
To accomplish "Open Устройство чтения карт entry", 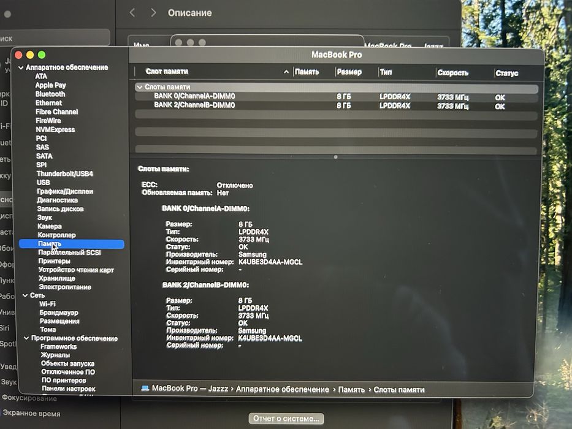I will click(x=76, y=270).
